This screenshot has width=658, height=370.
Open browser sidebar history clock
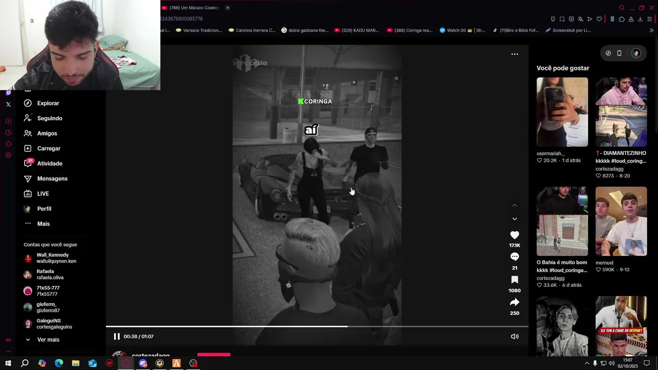(x=8, y=133)
